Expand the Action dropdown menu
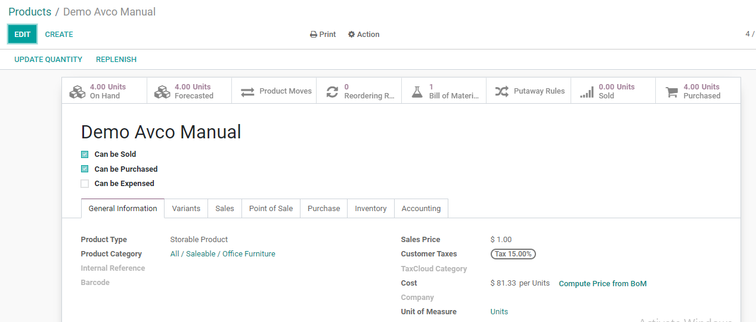The height and width of the screenshot is (322, 756). coord(364,35)
